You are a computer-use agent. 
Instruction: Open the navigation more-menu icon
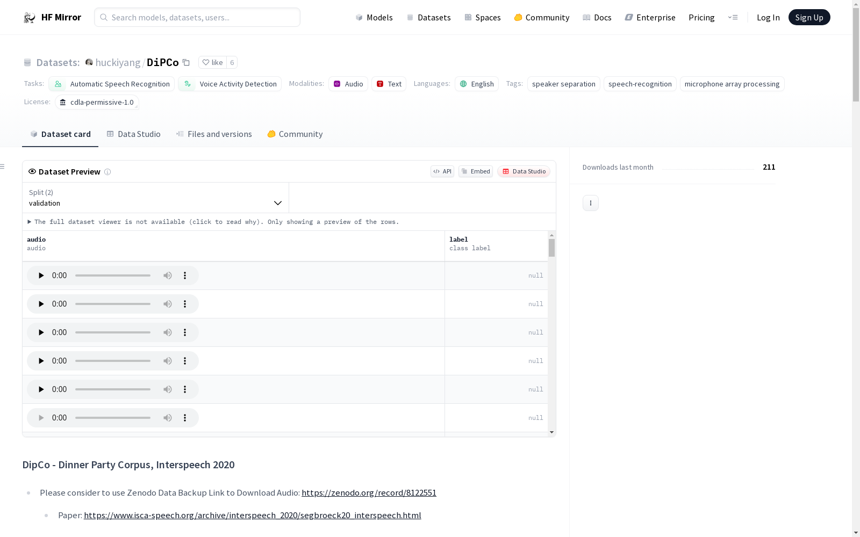(x=733, y=17)
